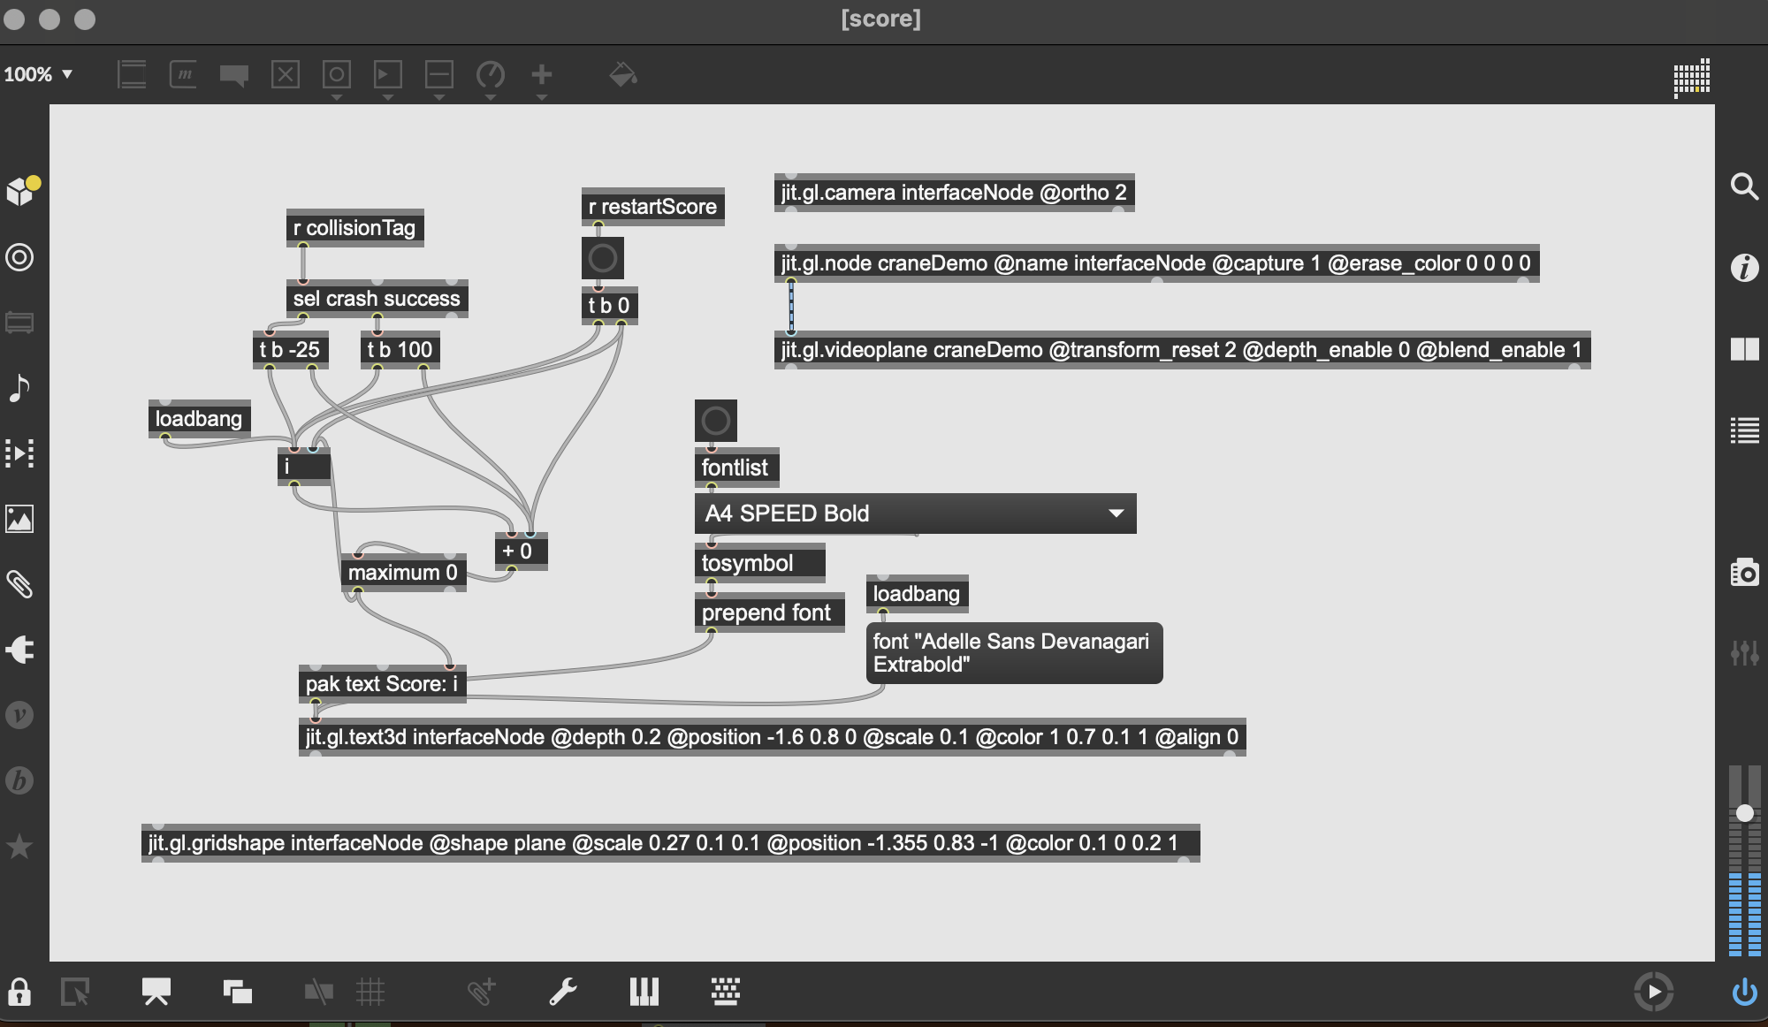Open the plus add-object toolbar dropdown

click(542, 76)
